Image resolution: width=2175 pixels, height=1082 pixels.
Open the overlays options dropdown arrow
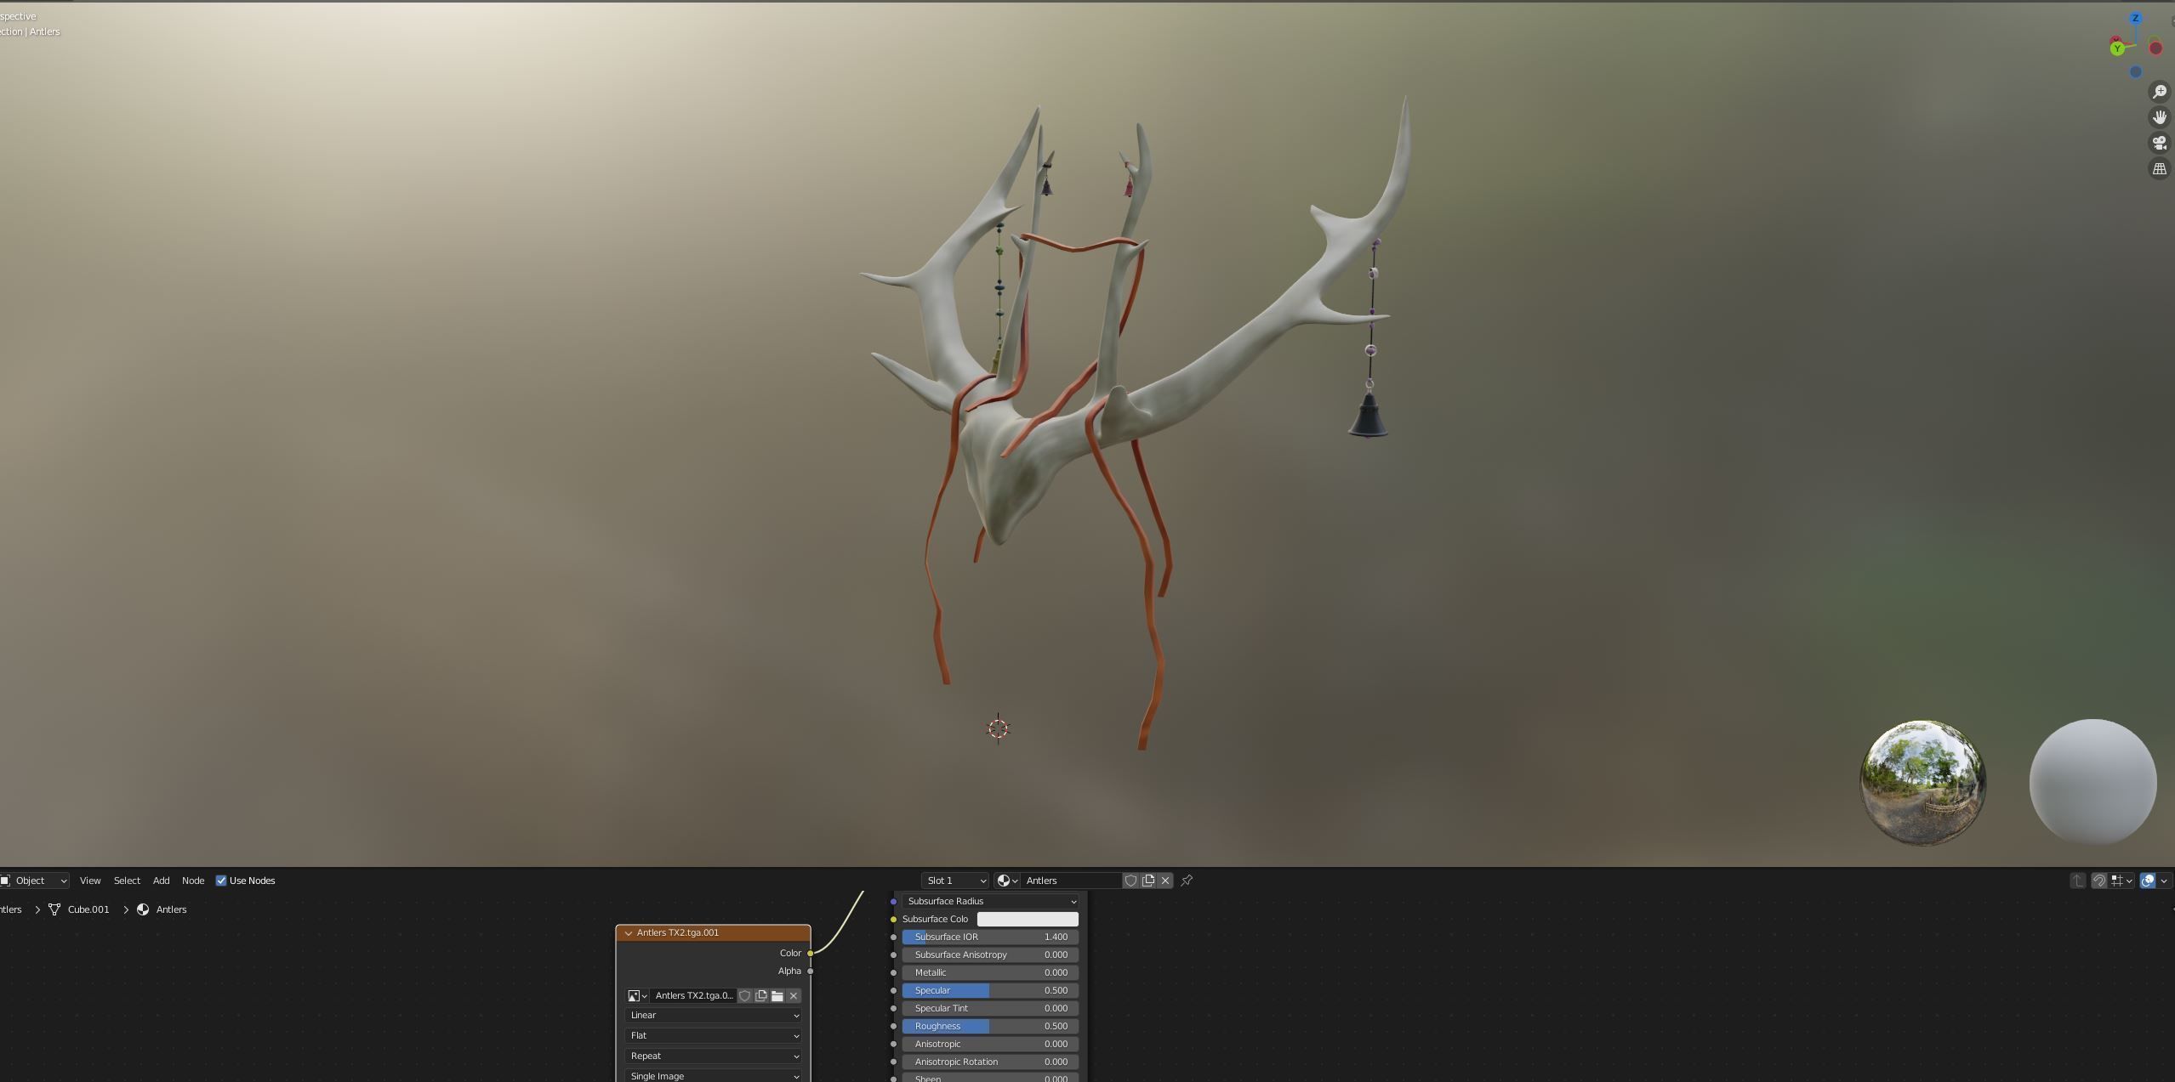coord(2164,881)
